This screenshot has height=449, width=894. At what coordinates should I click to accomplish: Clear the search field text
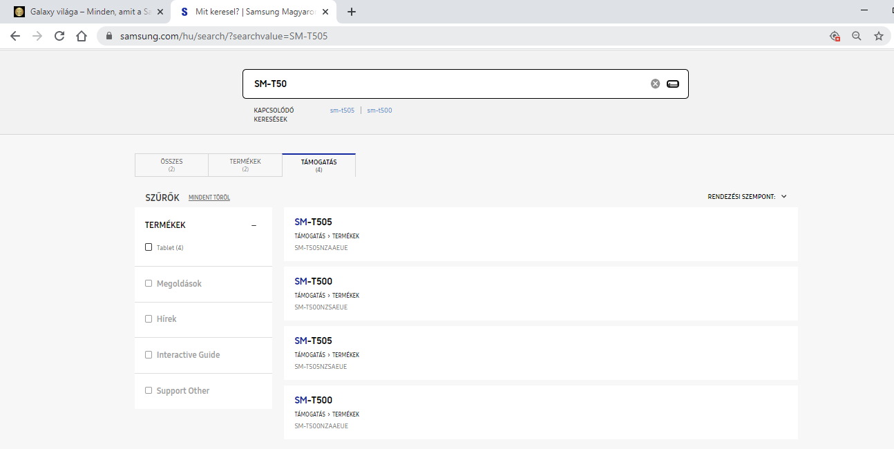(x=655, y=84)
